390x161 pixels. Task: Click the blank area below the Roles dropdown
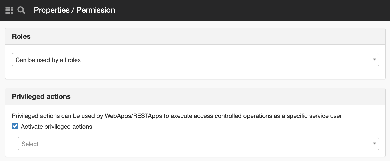195,73
